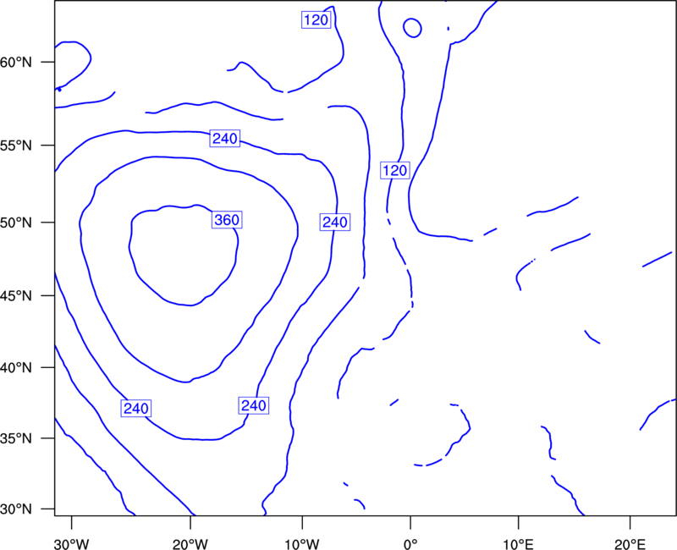The width and height of the screenshot is (677, 550).
Task: Click the 50°N latitude axis label
Action: click(x=16, y=223)
